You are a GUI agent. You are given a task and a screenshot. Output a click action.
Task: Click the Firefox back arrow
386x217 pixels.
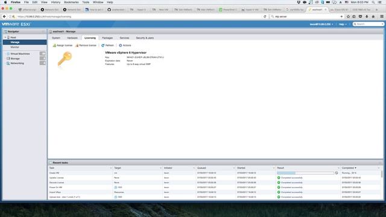click(4, 16)
